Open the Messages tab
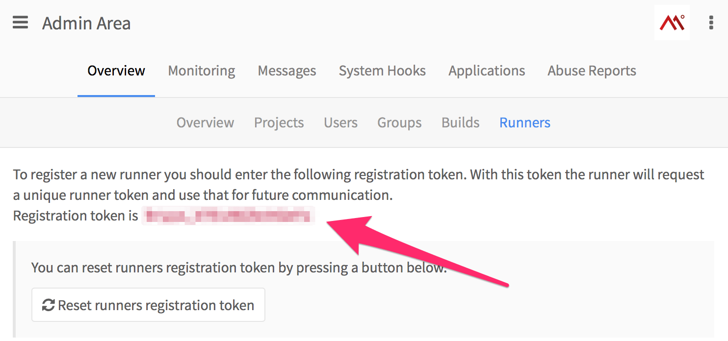The width and height of the screenshot is (728, 341). pos(287,71)
